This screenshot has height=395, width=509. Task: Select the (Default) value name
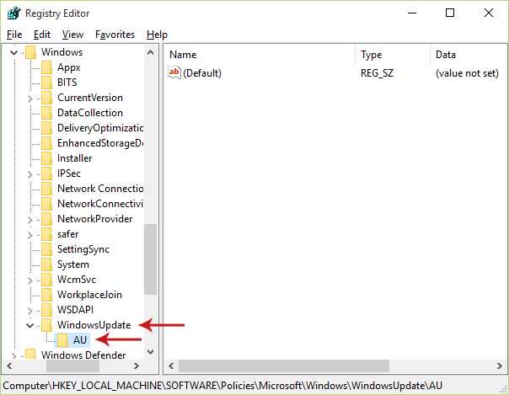[202, 73]
